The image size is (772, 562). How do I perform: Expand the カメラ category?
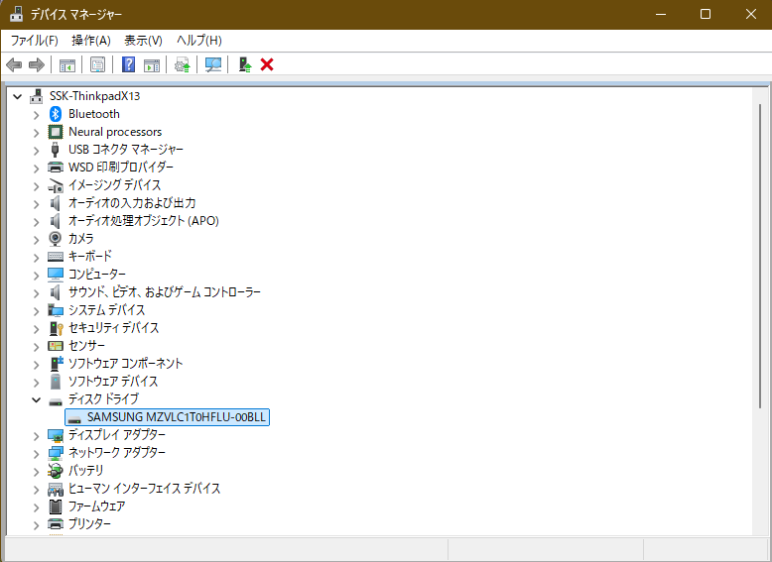coord(37,239)
